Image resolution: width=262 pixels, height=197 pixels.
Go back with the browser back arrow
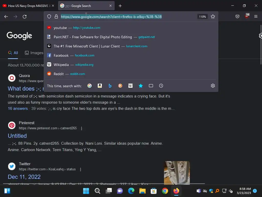(x=6, y=17)
